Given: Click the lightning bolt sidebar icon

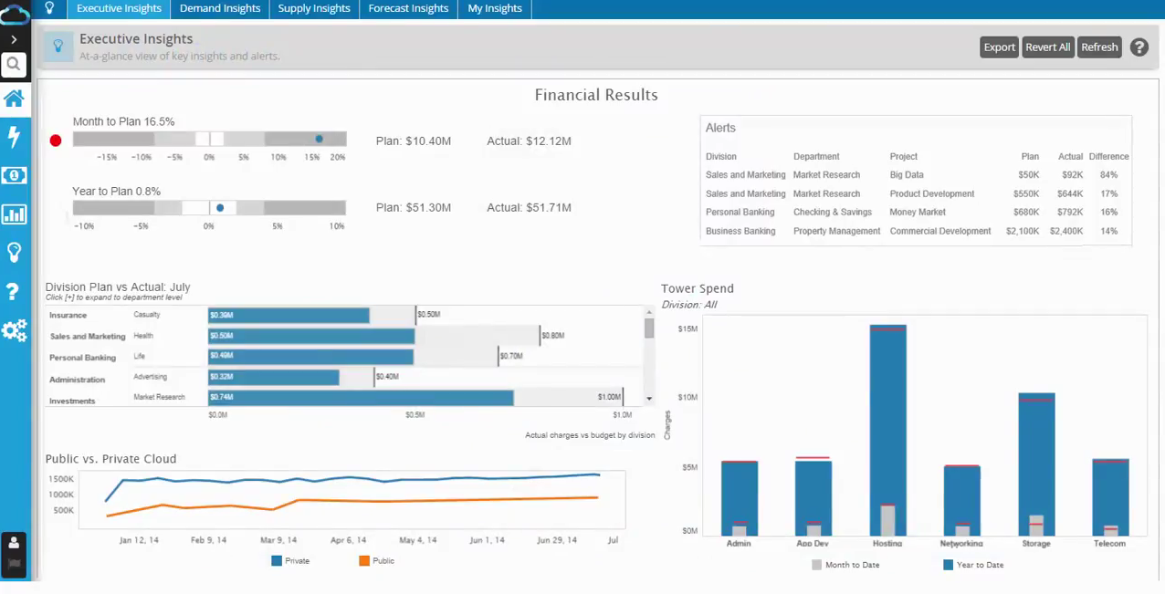Looking at the screenshot, I should [14, 137].
